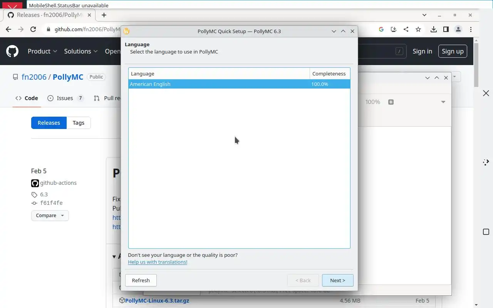Select the Releases · fn2006/PollyMC tab
The width and height of the screenshot is (493, 308).
click(49, 15)
